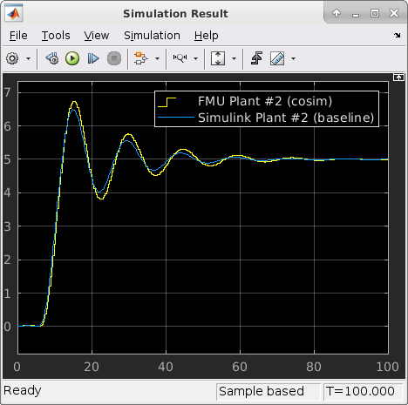The height and width of the screenshot is (405, 408).
Task: Toggle the Cursor Measurements ruler icon
Action: (277, 58)
